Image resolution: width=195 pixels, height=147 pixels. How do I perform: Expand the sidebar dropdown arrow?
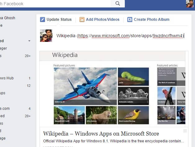(29, 41)
